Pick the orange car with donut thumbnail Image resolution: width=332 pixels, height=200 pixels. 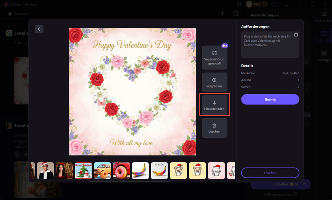102,170
